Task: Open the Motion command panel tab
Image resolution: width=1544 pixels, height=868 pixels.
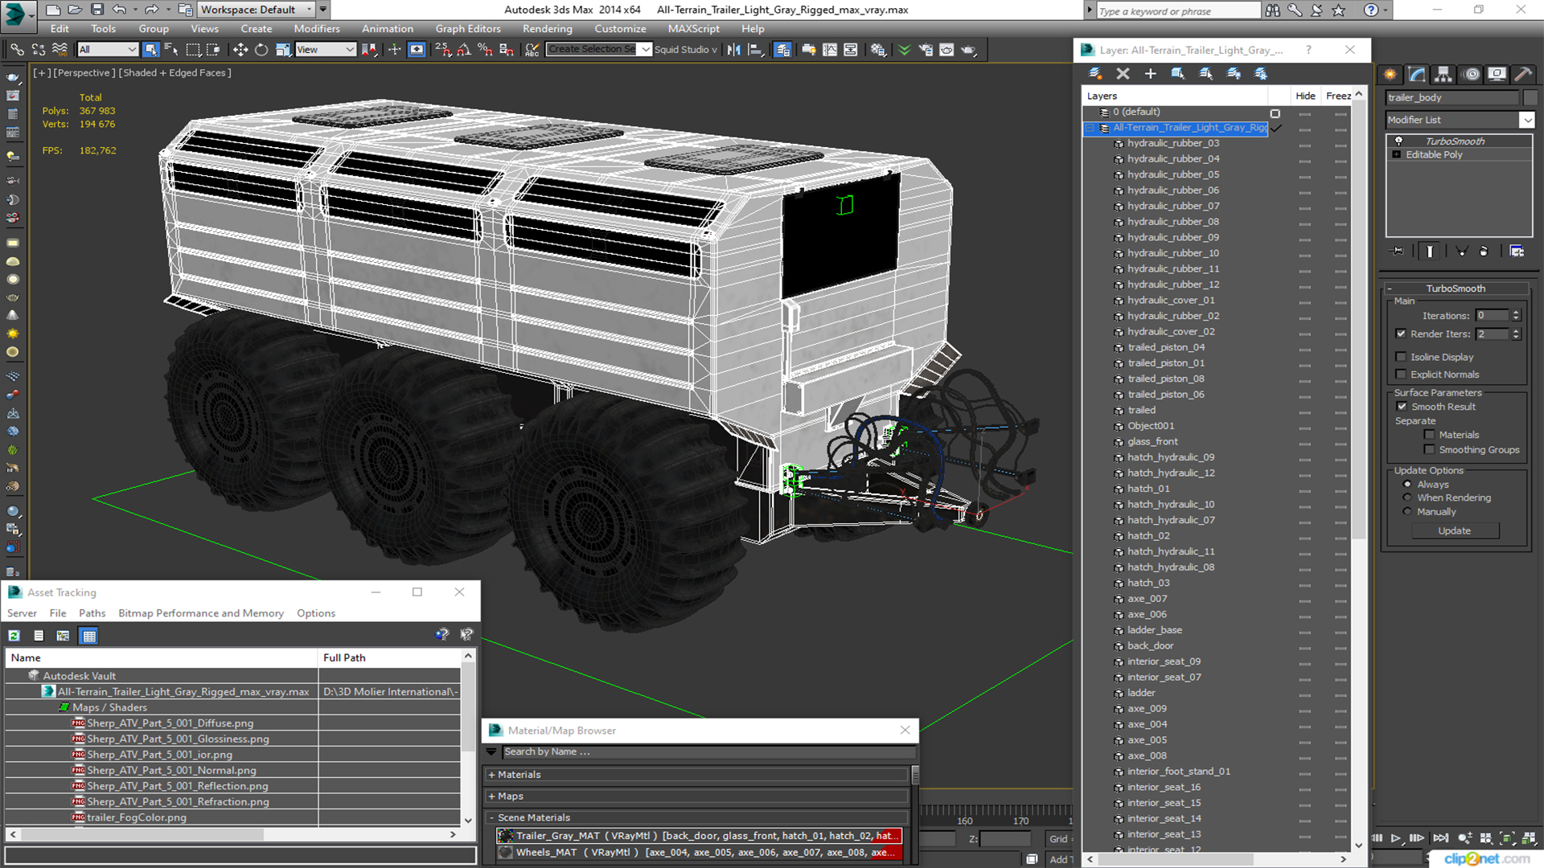Action: click(x=1471, y=74)
